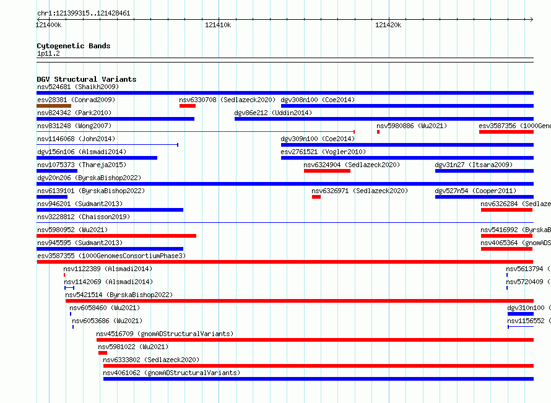The width and height of the screenshot is (551, 403).
Task: Open nsv1122389 (Alsmadi2014) variant
Action: pos(108,269)
